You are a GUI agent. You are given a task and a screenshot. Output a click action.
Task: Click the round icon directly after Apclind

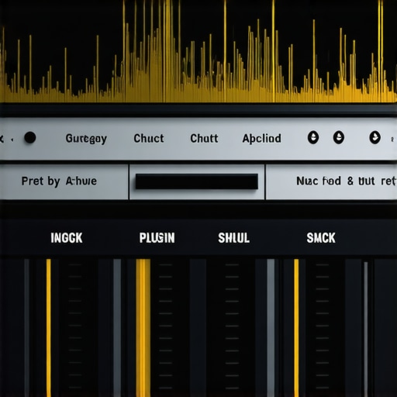313,137
